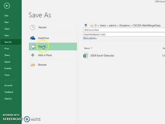Select the Recent location
The width and height of the screenshot is (165, 124).
click(x=42, y=28)
